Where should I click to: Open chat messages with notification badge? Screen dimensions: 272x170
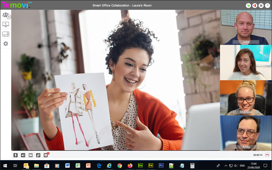click(46, 155)
